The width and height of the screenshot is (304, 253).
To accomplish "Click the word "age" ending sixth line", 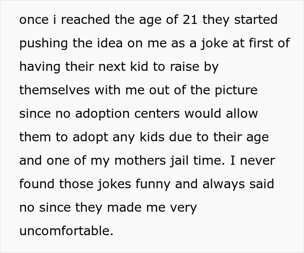I will [x=257, y=137].
